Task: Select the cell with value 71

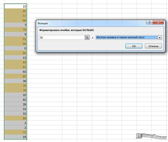Action: click(x=16, y=132)
